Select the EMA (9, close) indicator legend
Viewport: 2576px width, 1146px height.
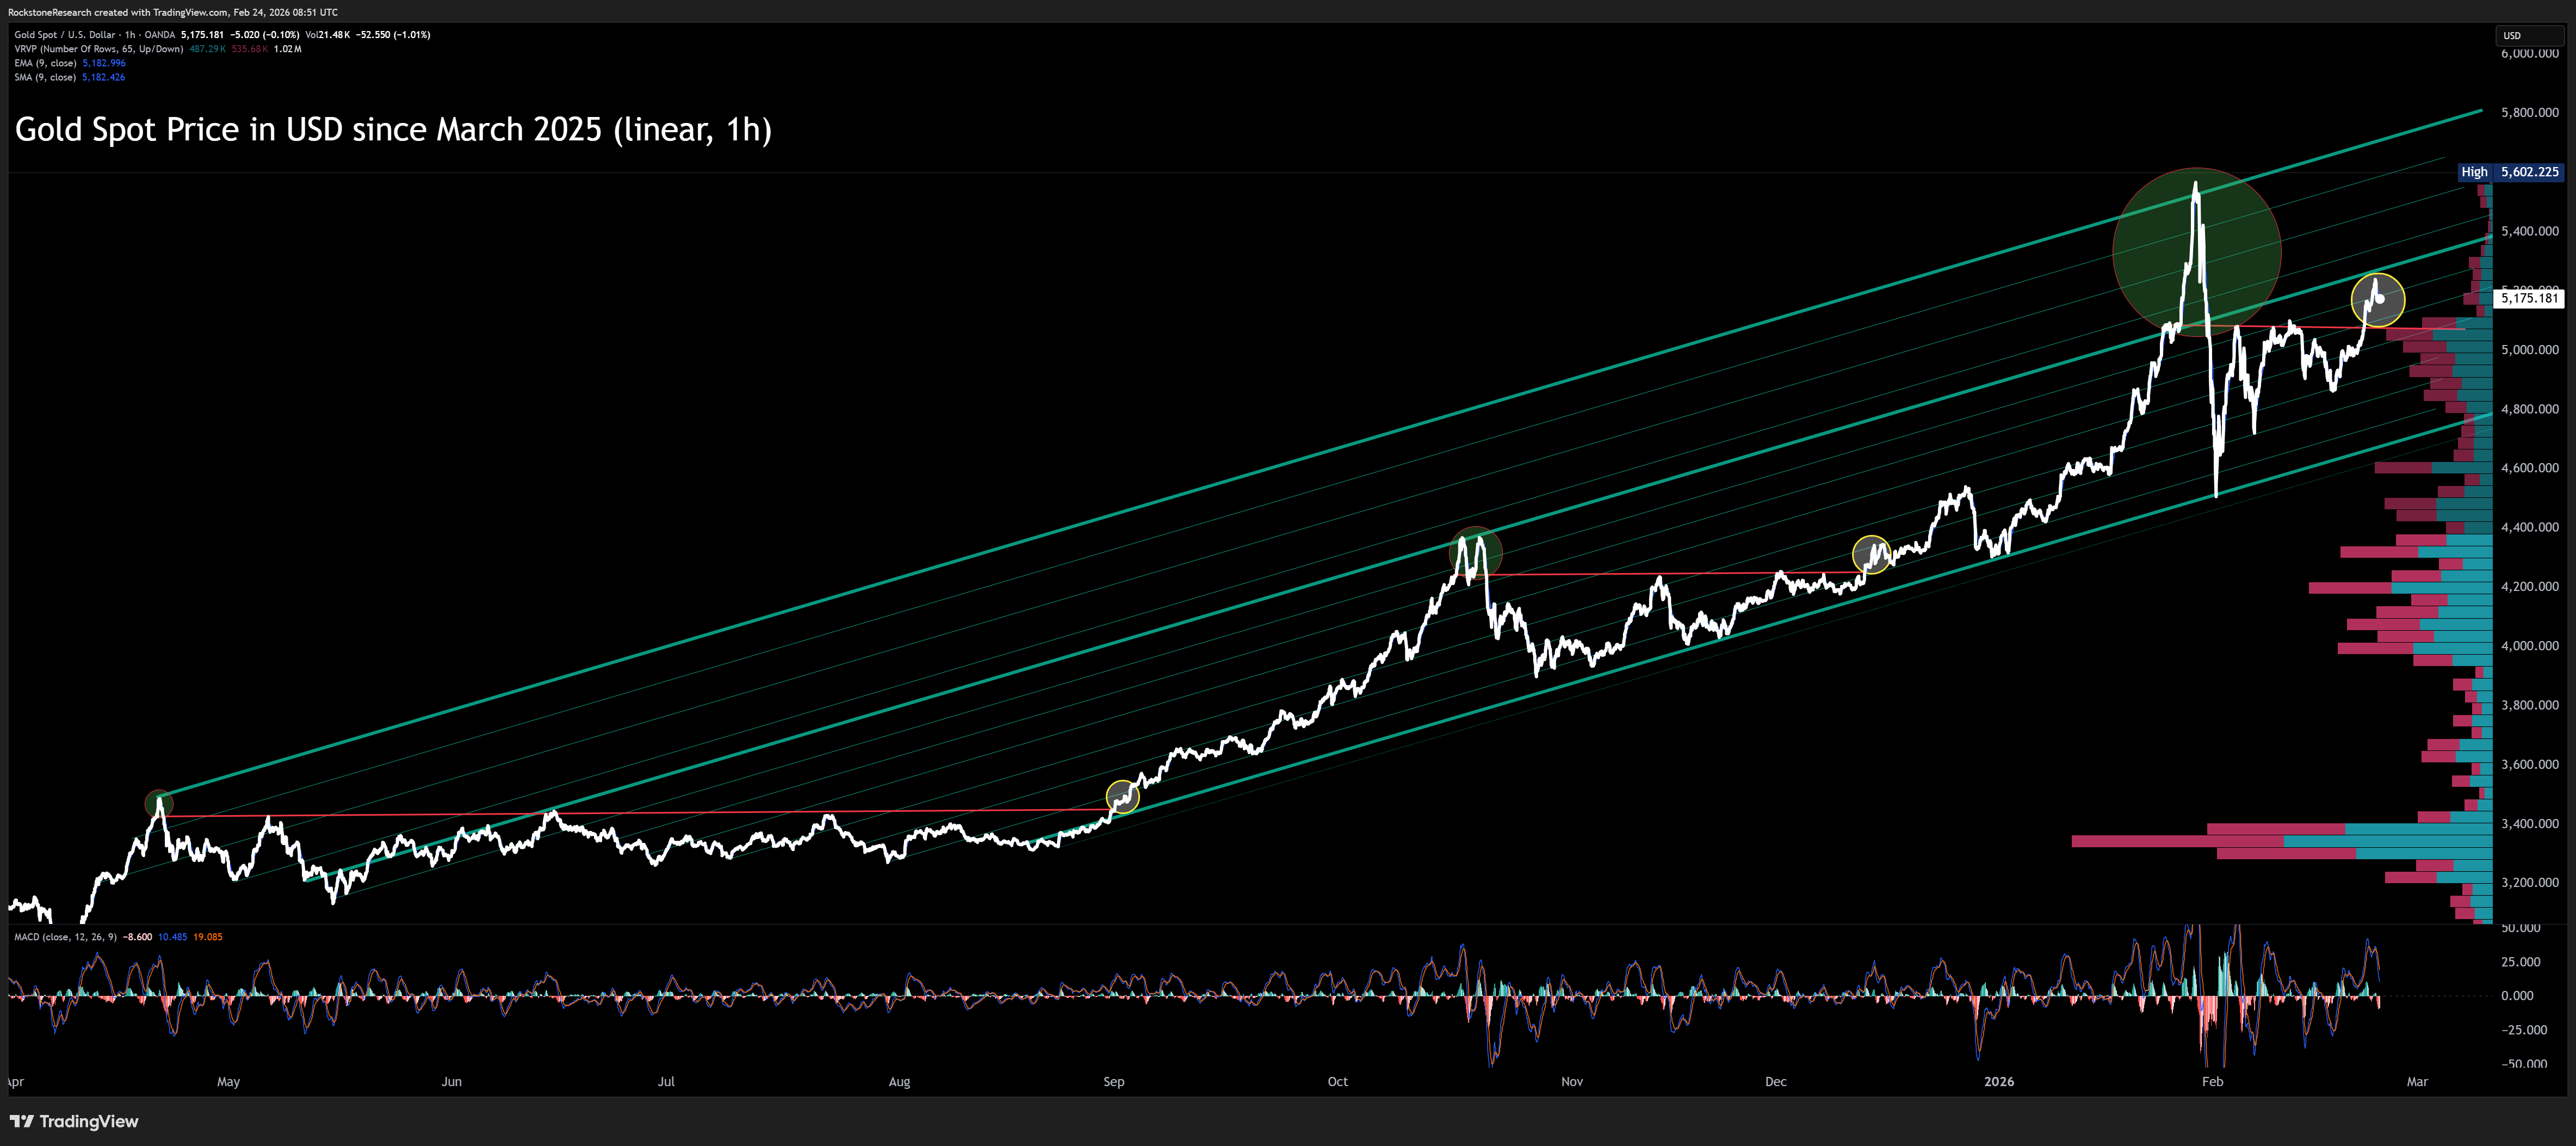click(x=45, y=63)
